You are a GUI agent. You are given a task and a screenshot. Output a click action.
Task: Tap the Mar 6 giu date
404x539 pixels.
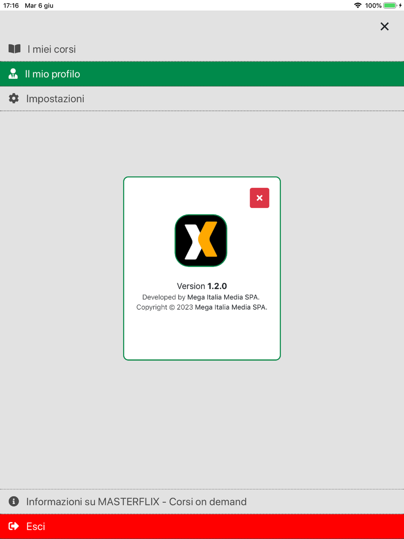[39, 5]
